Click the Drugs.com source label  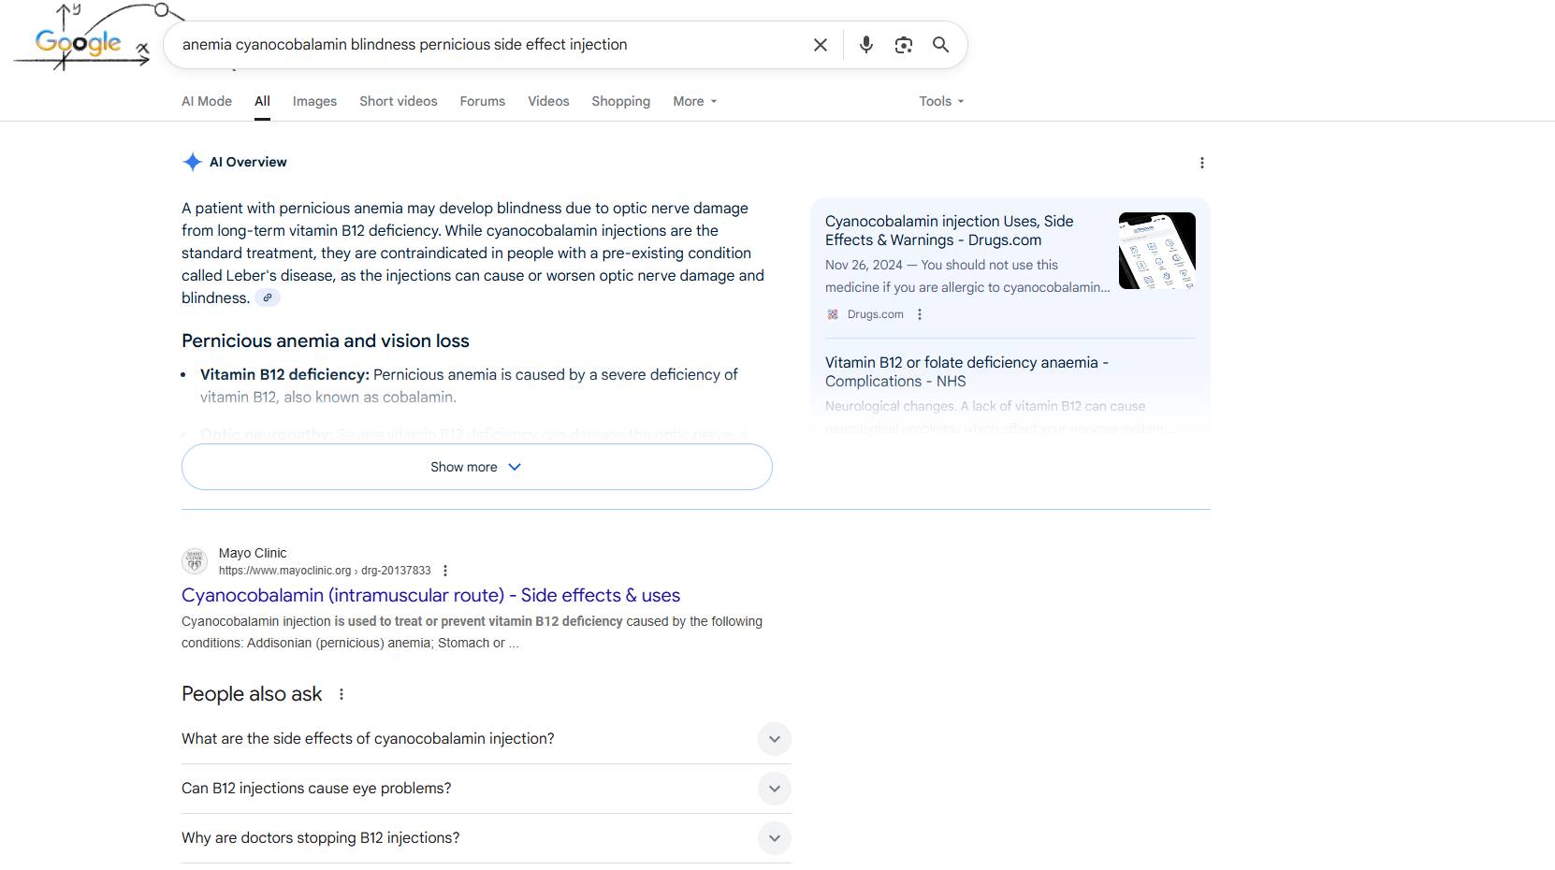(876, 314)
